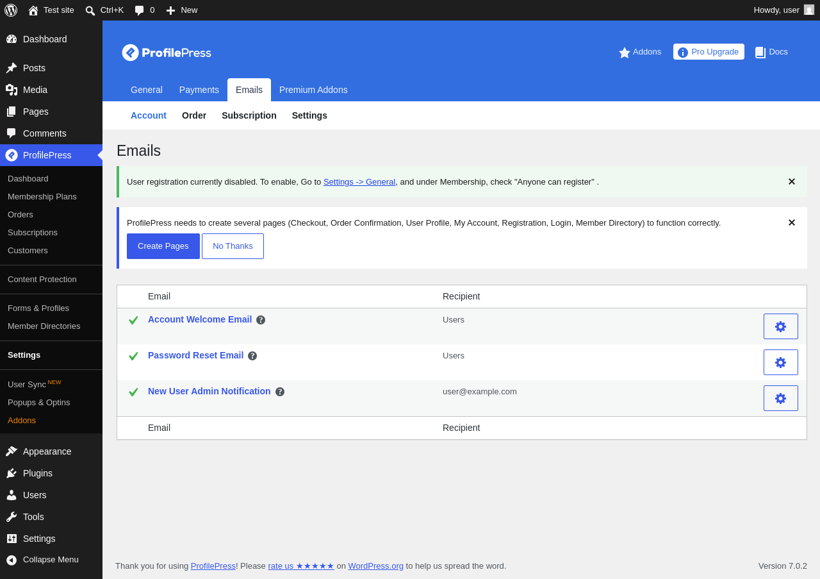
Task: Open Content Protection submenu item
Action: pyautogui.click(x=51, y=280)
